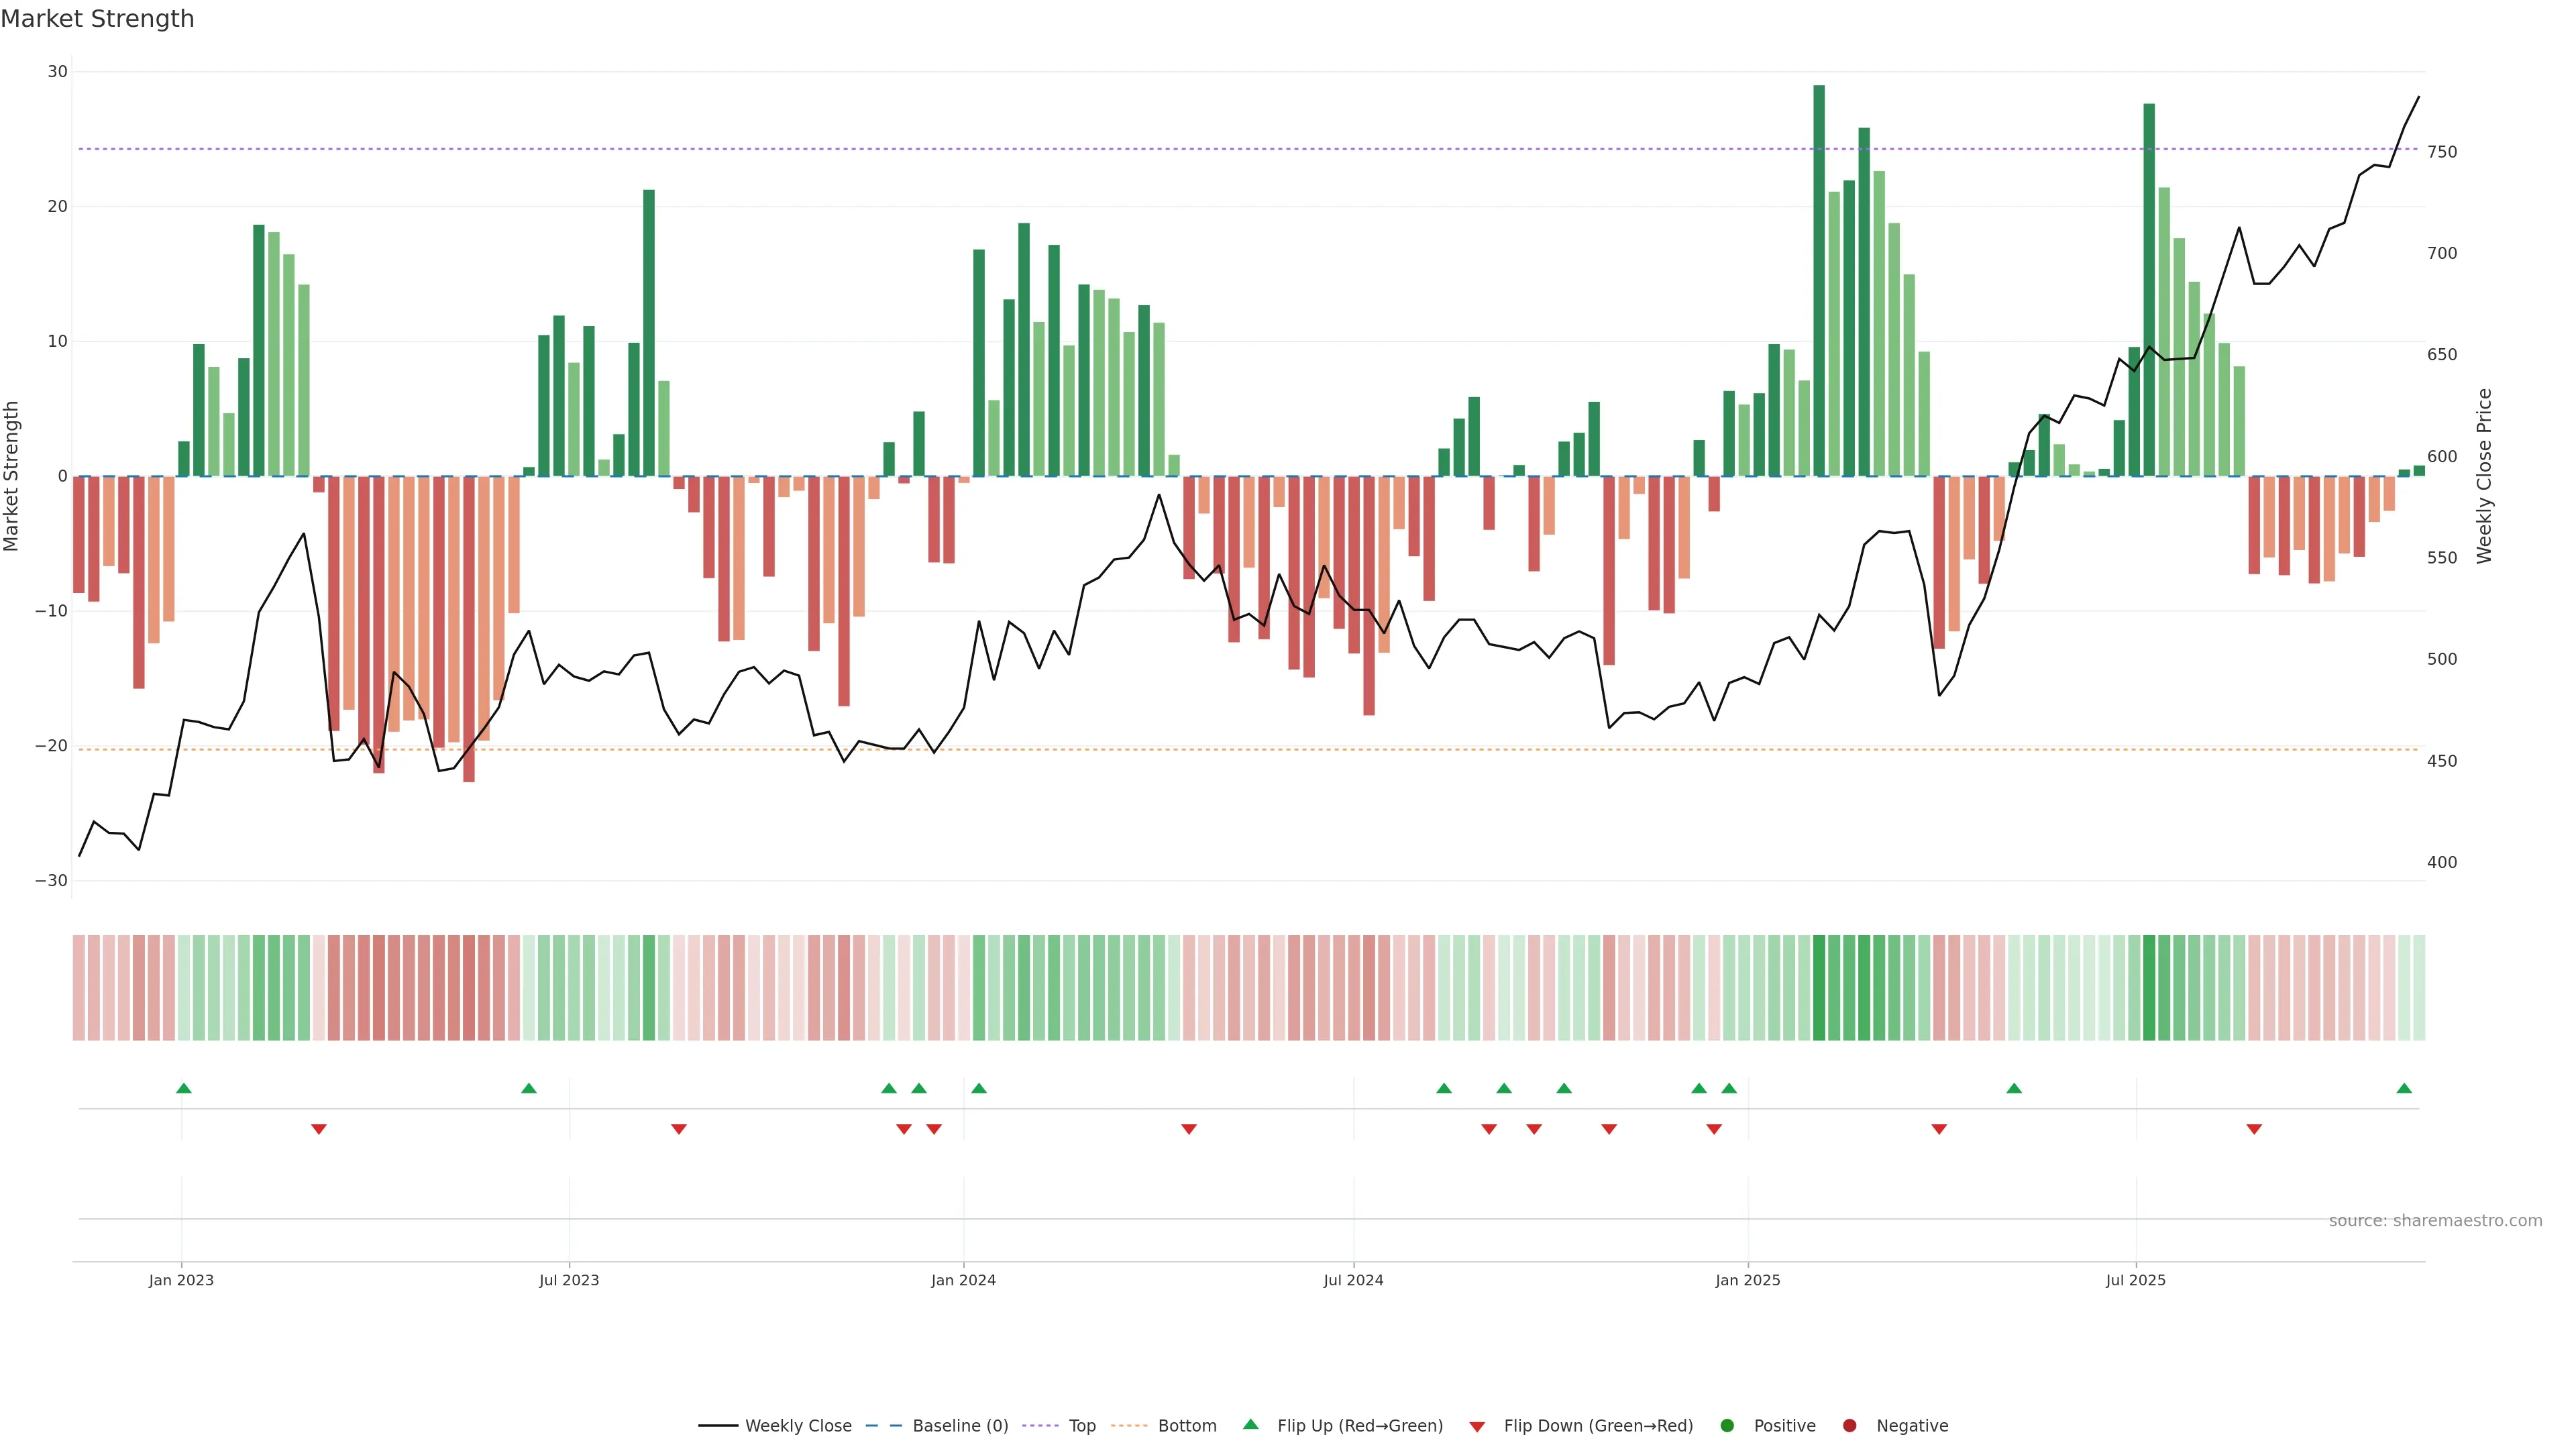
Task: Click the Positive green circle legend icon
Action: pos(1727,1426)
